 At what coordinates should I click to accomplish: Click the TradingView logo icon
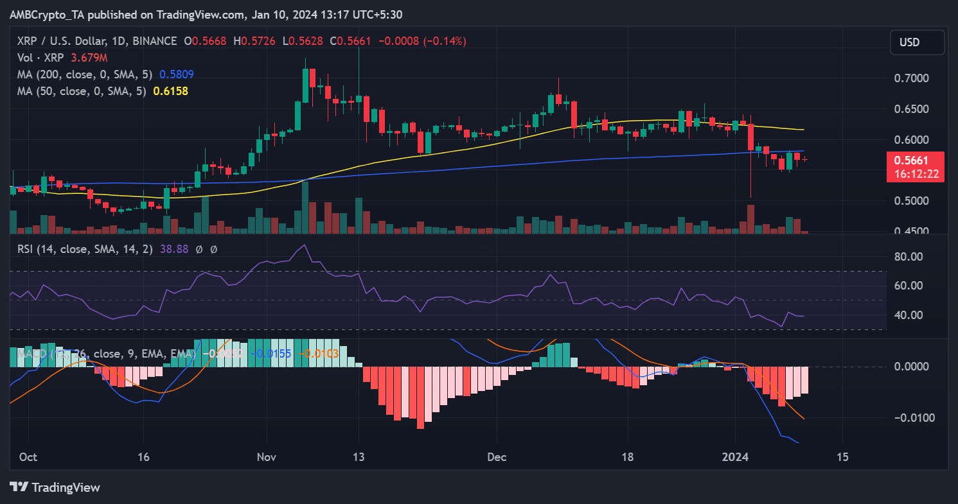click(19, 487)
